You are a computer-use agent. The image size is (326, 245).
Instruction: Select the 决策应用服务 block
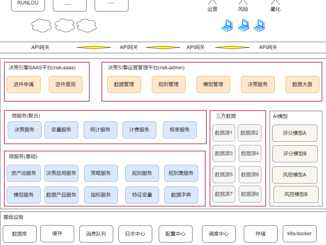(61, 173)
